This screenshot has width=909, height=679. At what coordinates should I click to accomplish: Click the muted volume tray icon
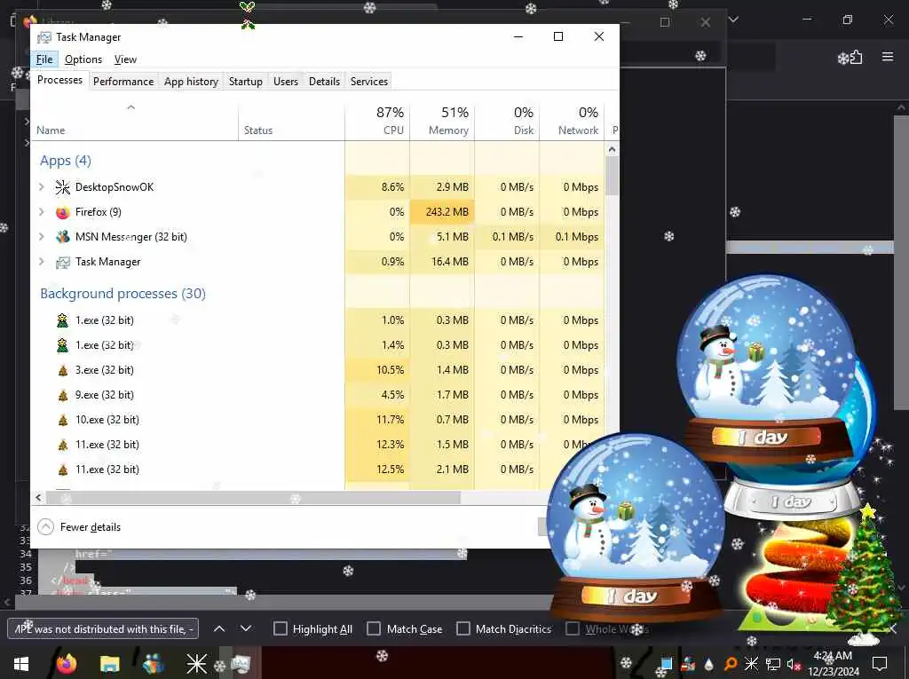point(793,663)
